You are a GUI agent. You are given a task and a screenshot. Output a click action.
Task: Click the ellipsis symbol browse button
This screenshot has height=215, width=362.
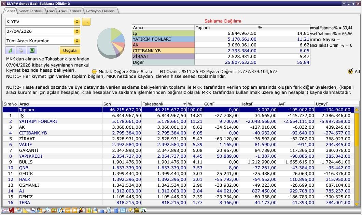86,22
